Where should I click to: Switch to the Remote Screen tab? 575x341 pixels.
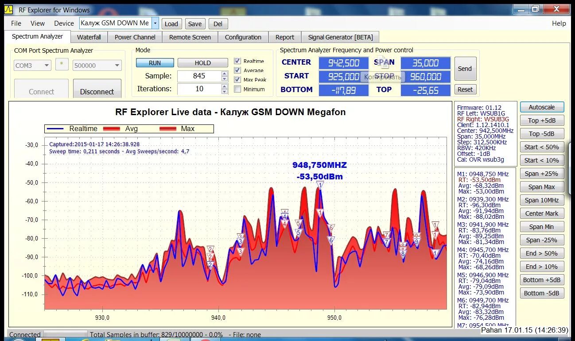coord(190,37)
